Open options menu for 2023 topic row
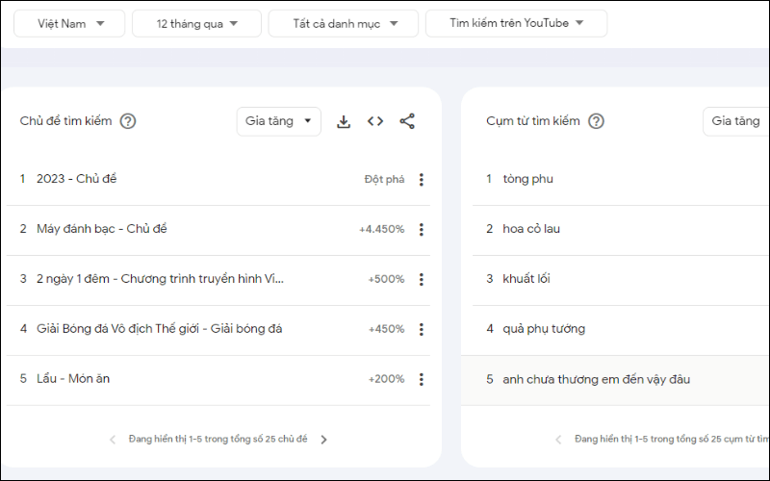The width and height of the screenshot is (770, 481). tap(421, 180)
